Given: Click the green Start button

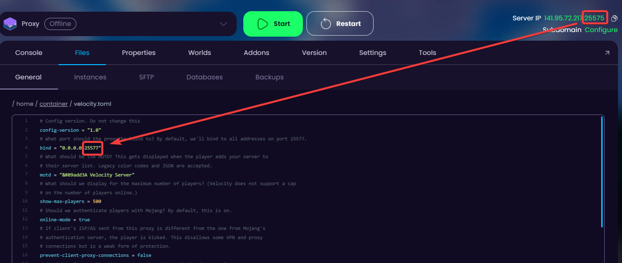Looking at the screenshot, I should (x=273, y=24).
